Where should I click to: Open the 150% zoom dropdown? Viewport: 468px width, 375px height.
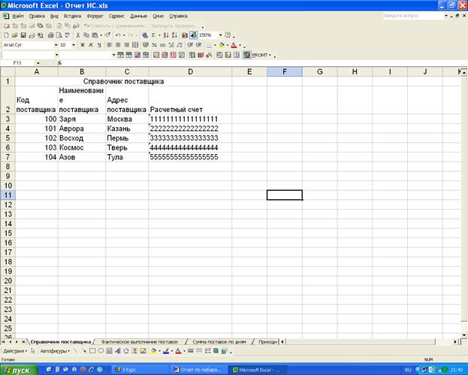[221, 35]
